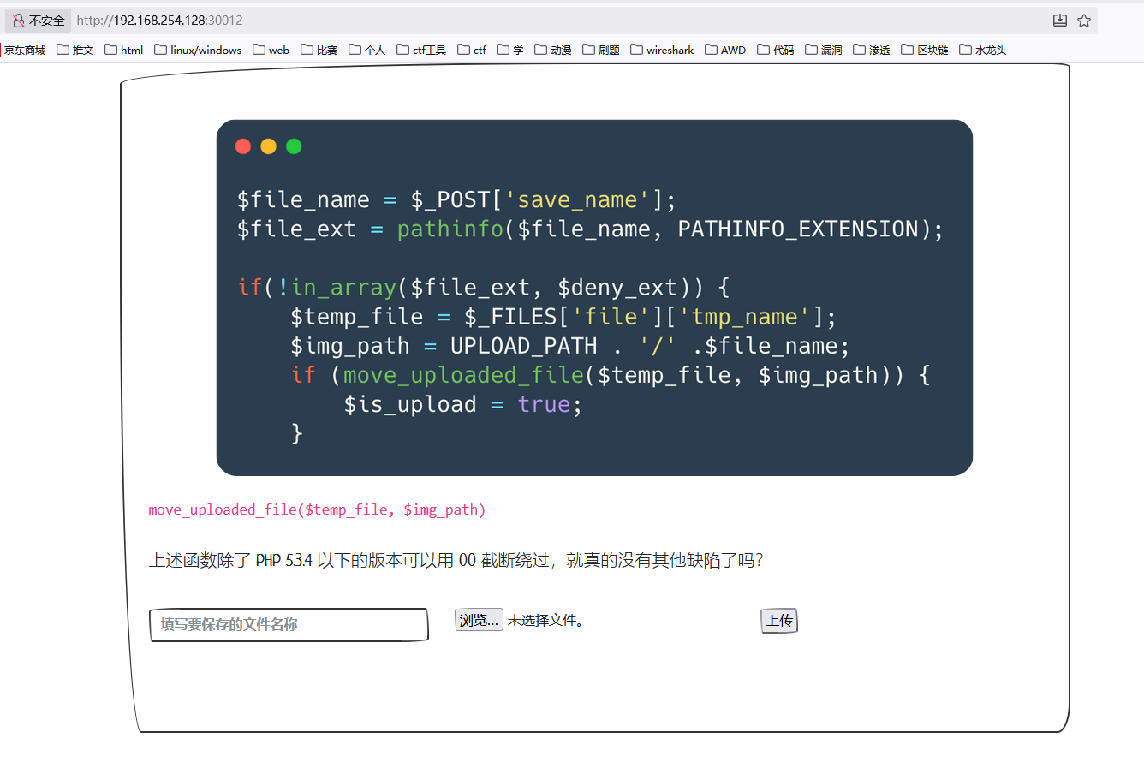Click the green dot in code window

tap(294, 146)
